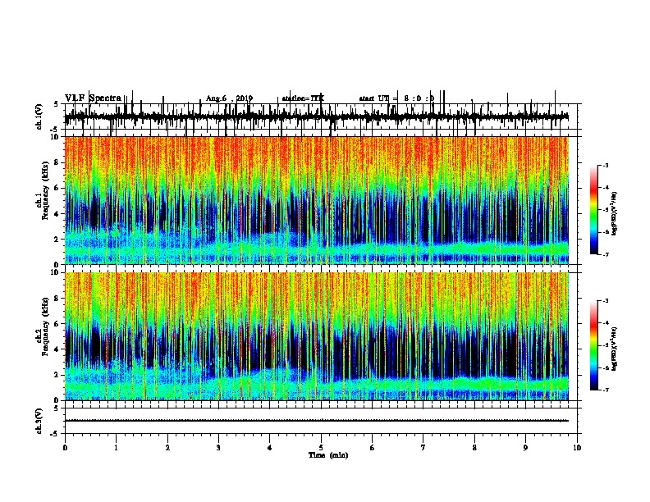Click tick label "1" on the time axis
Screen dimensions: 650x502
click(x=116, y=448)
